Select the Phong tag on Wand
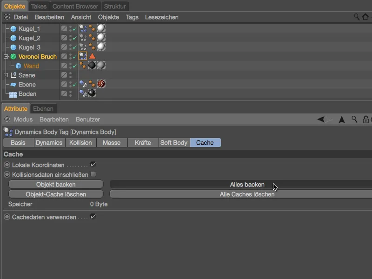Viewport: 372px width, 279px height. 83,66
